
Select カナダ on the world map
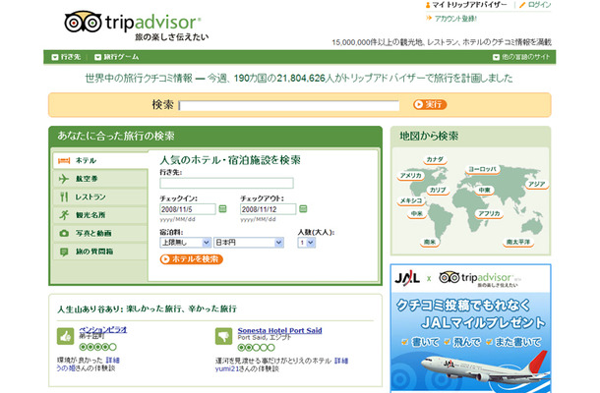435,159
